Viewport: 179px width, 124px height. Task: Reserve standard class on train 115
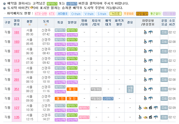click(72, 68)
